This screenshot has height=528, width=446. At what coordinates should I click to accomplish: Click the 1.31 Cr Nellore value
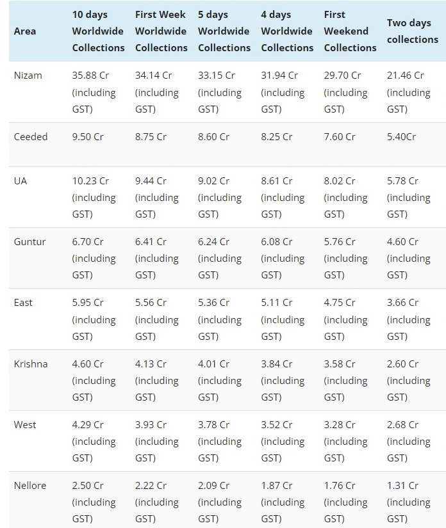tap(402, 485)
